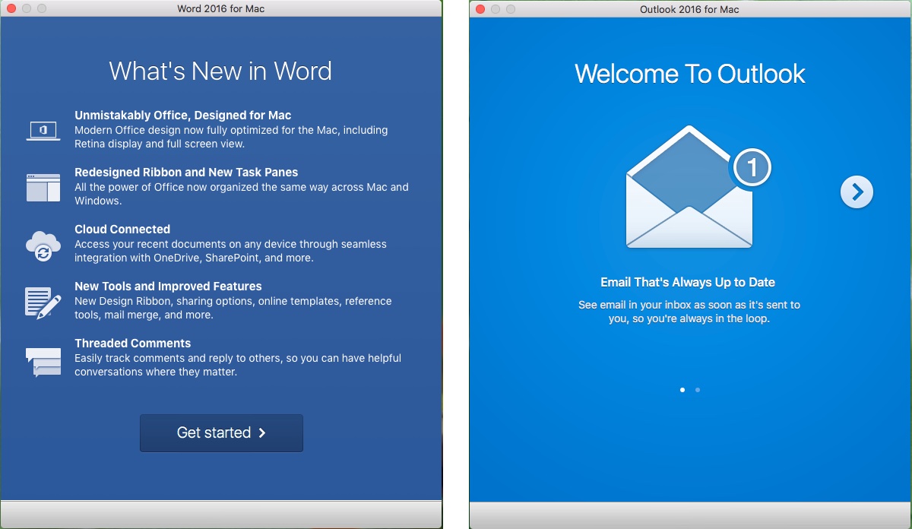Click the 'New Design Ribbon, sharing options' description
Image resolution: width=912 pixels, height=529 pixels.
(233, 308)
